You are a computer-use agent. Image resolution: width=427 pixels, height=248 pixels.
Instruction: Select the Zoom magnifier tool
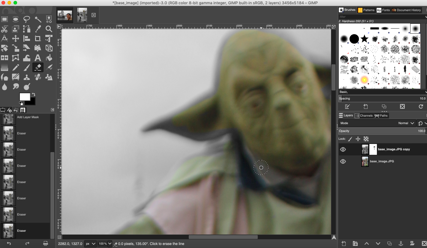[49, 29]
